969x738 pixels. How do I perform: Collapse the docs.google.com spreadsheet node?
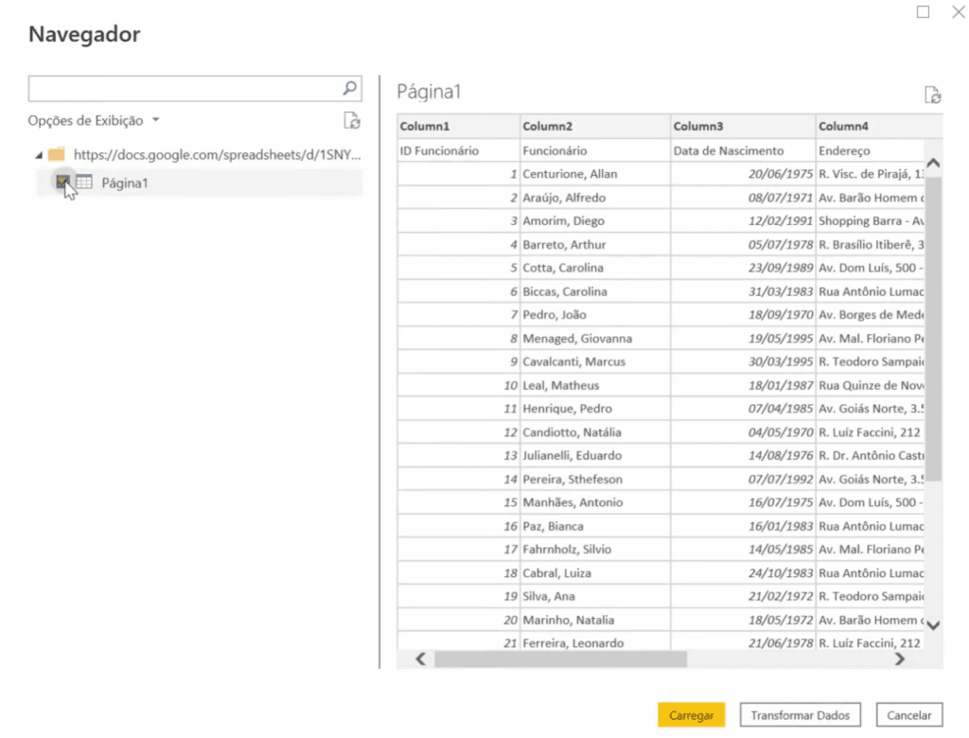[x=39, y=155]
